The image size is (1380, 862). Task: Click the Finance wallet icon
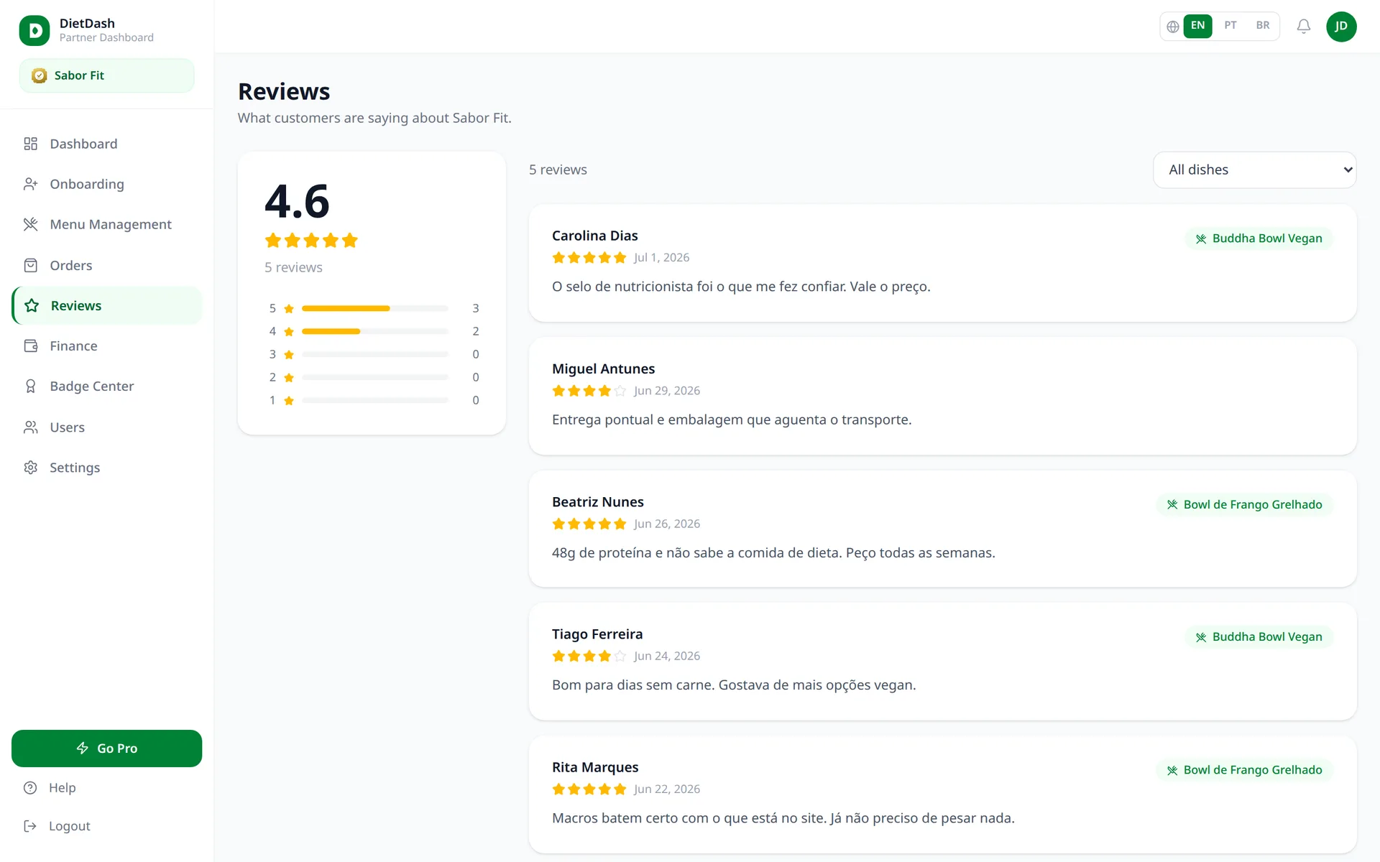coord(30,346)
